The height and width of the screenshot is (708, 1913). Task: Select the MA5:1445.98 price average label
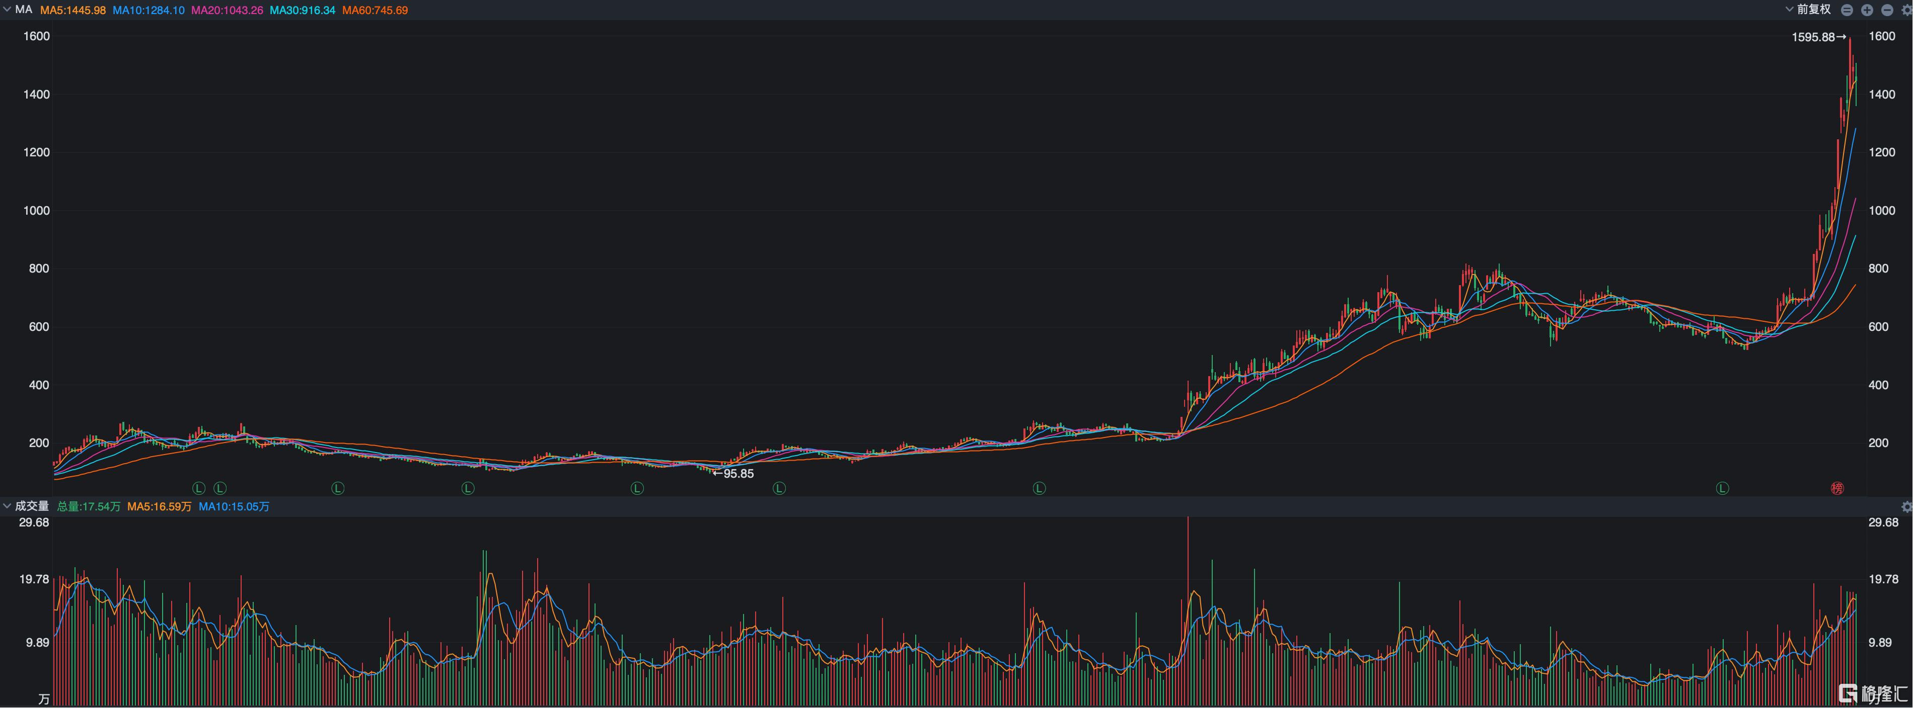[x=73, y=11]
